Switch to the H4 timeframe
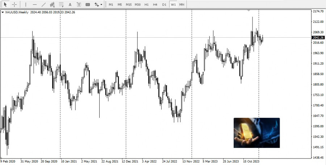This screenshot has width=326, height=165. [x=155, y=4]
